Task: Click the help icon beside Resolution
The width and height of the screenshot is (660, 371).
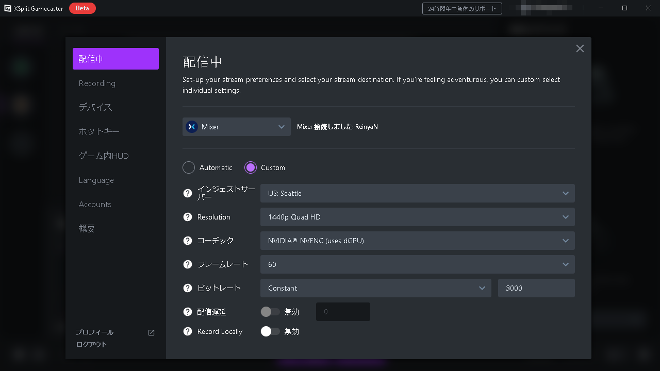Action: coord(188,217)
